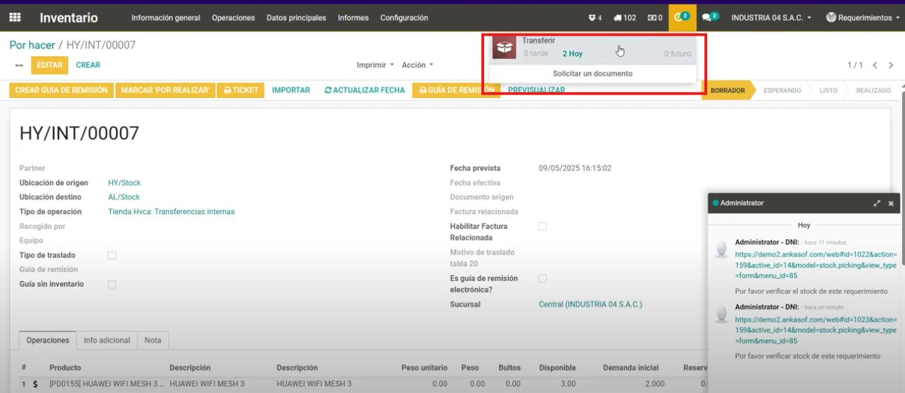This screenshot has width=905, height=393.
Task: Click the TICKET print button
Action: 241,90
